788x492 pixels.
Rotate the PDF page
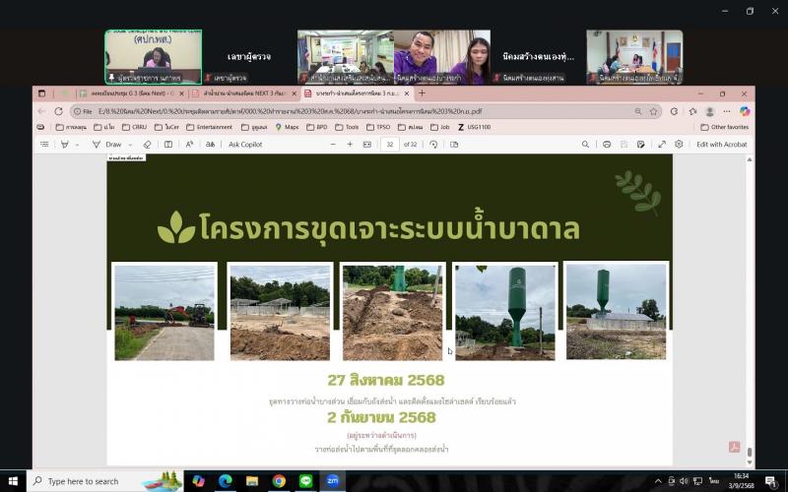(433, 145)
